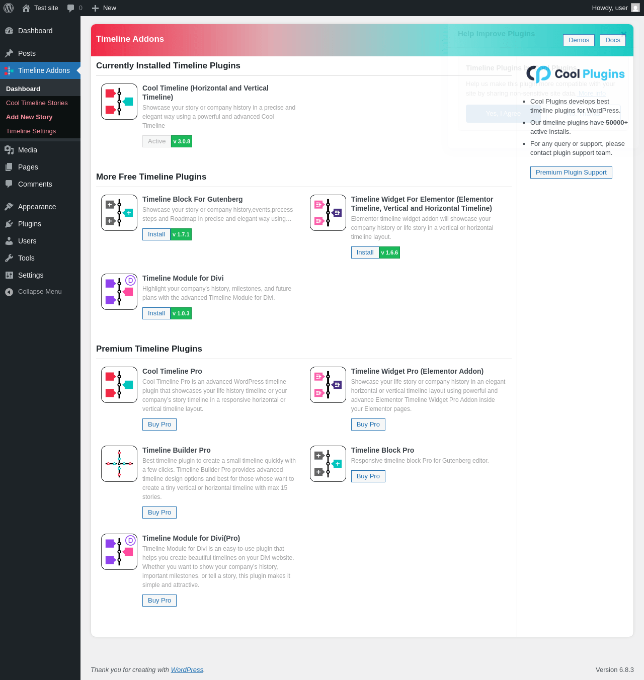Open Appearance via the paintbrush icon
This screenshot has height=680, width=644.
(9, 207)
